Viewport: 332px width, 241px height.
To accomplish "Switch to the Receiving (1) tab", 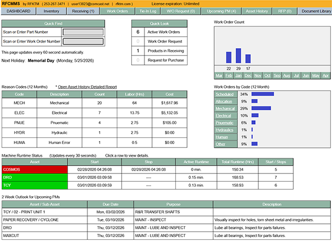I will 83,11.
